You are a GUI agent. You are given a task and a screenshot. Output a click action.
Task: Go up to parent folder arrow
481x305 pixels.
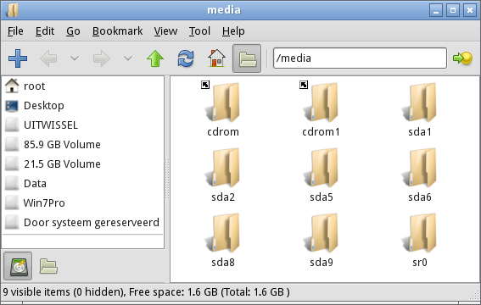point(155,58)
